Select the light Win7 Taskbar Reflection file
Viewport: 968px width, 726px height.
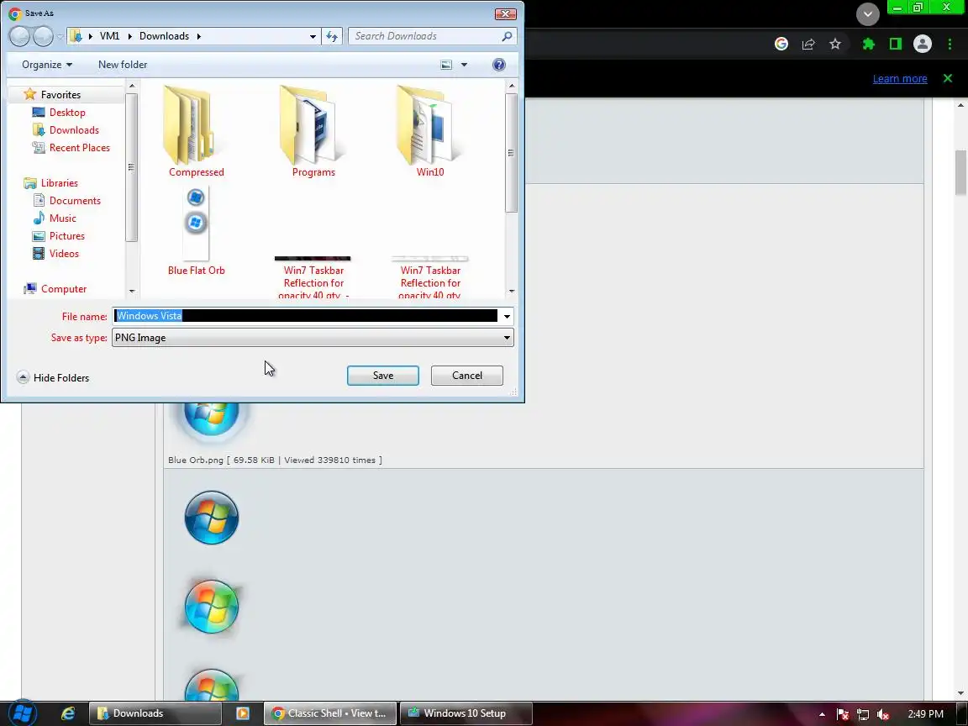coord(430,276)
